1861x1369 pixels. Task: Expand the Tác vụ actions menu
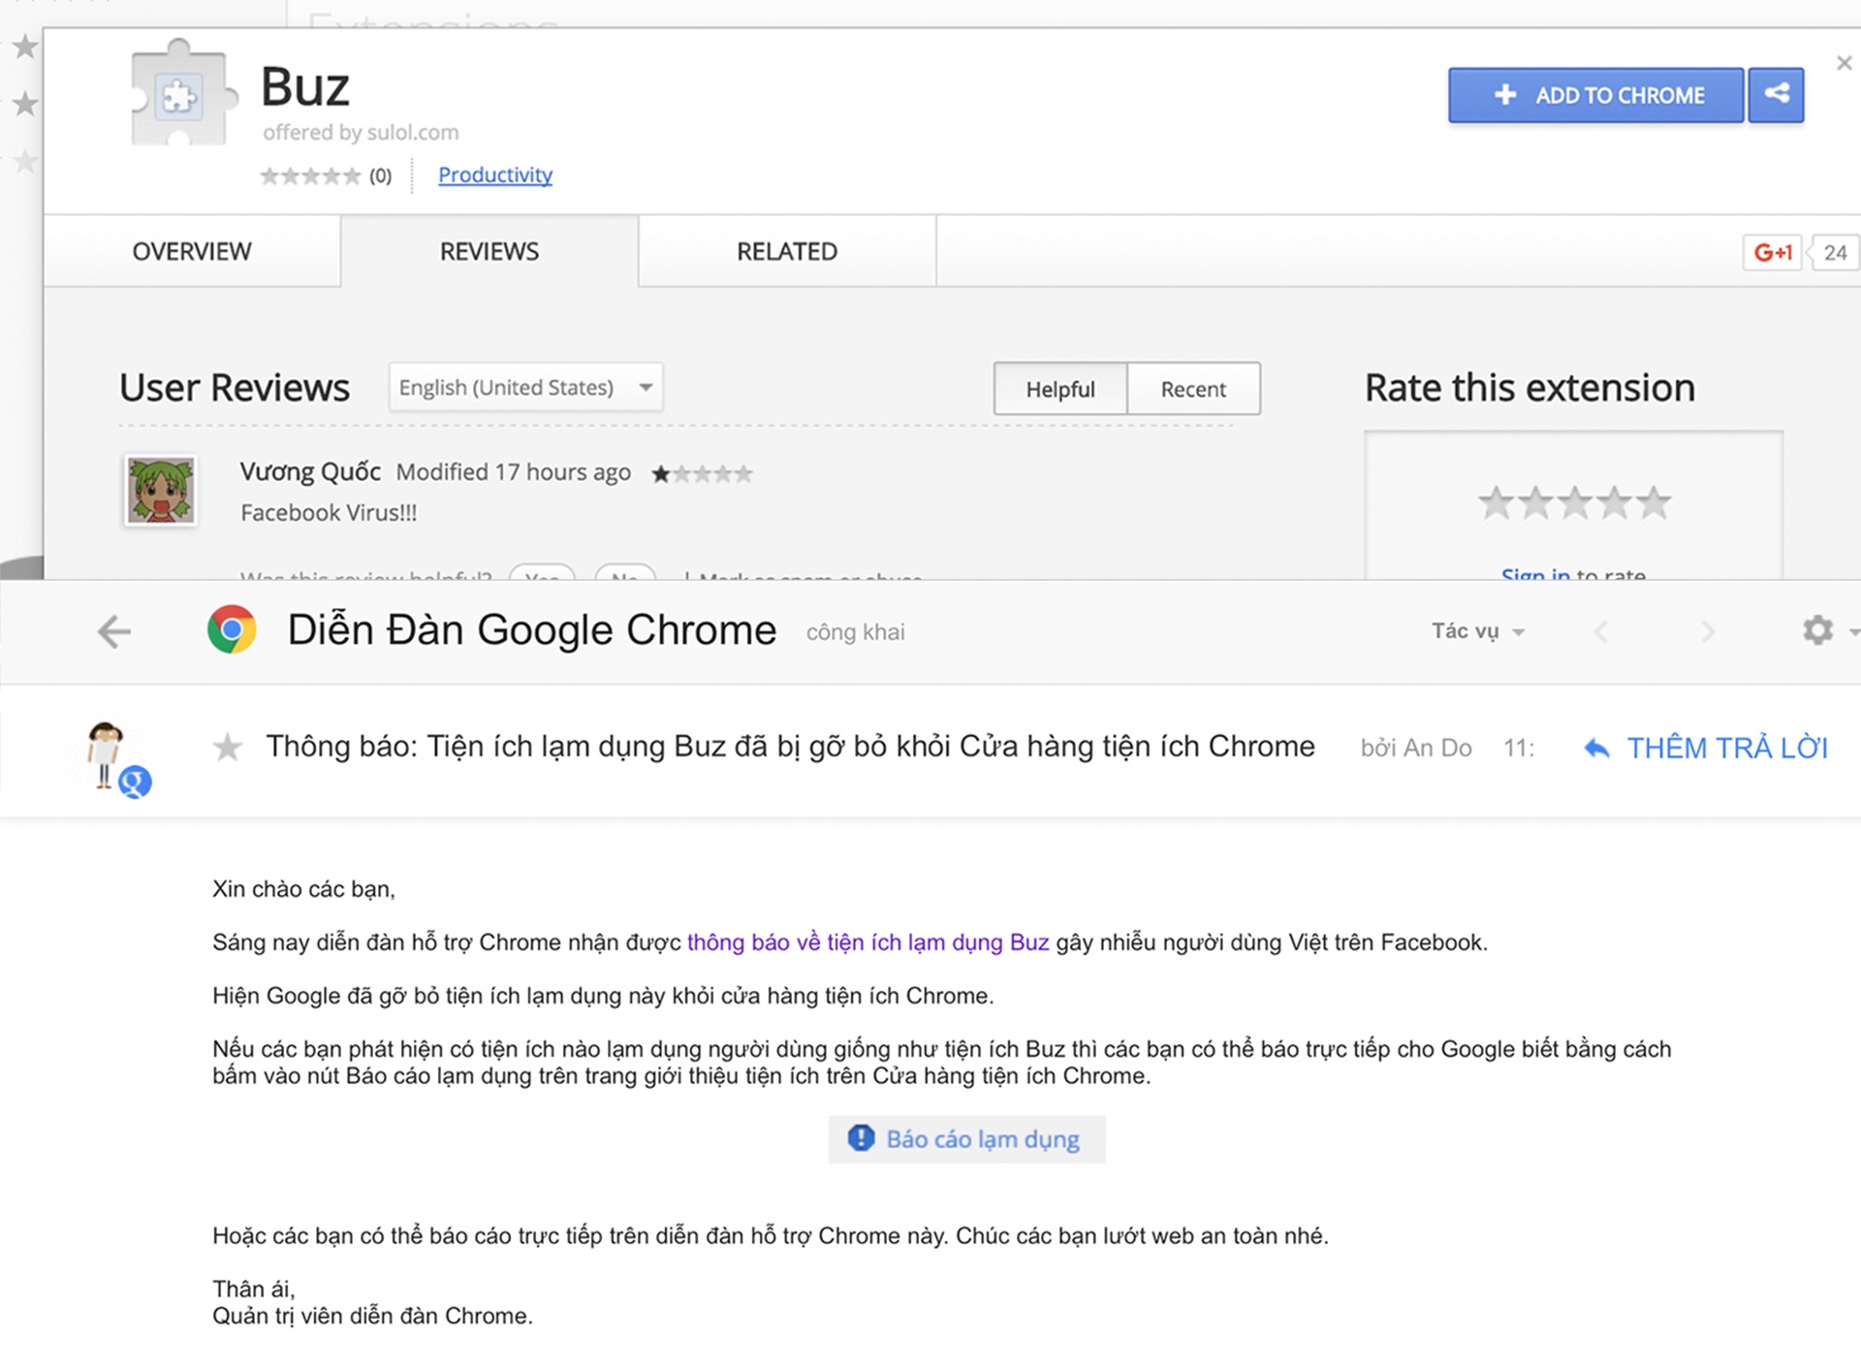click(x=1477, y=631)
